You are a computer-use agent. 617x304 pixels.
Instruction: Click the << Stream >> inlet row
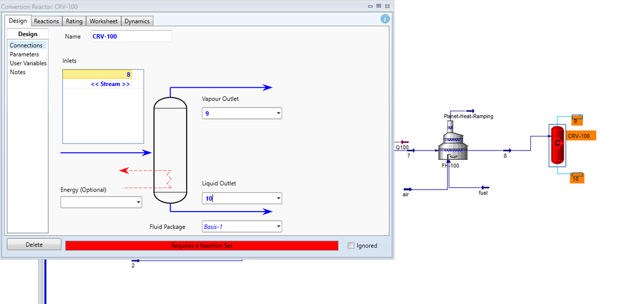(x=97, y=83)
